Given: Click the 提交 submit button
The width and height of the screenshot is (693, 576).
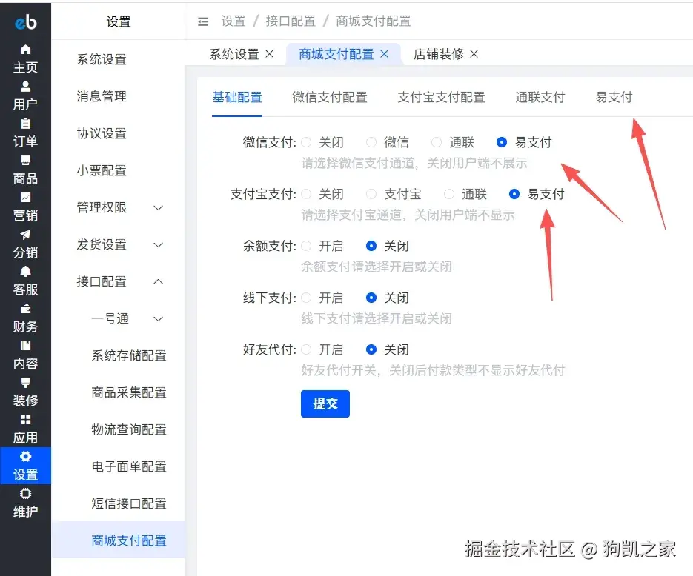Looking at the screenshot, I should (x=325, y=403).
